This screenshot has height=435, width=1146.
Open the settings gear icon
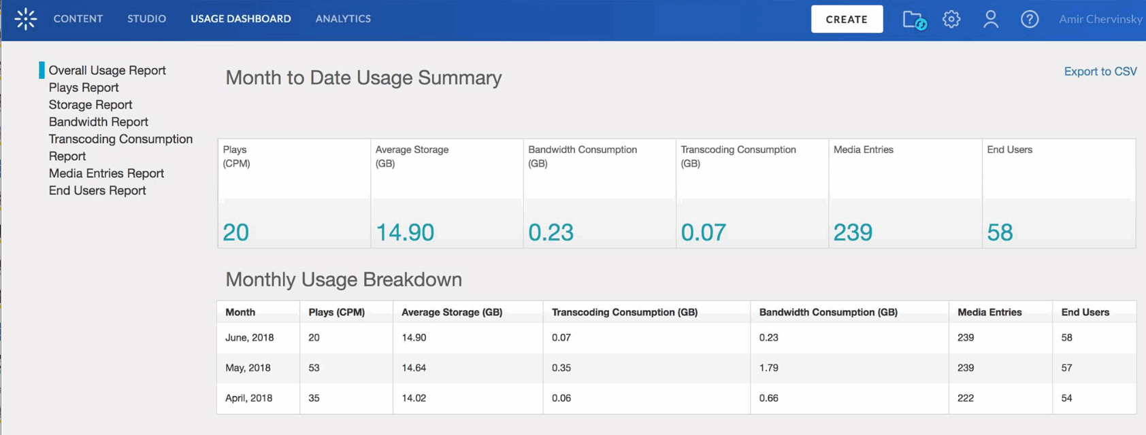951,19
